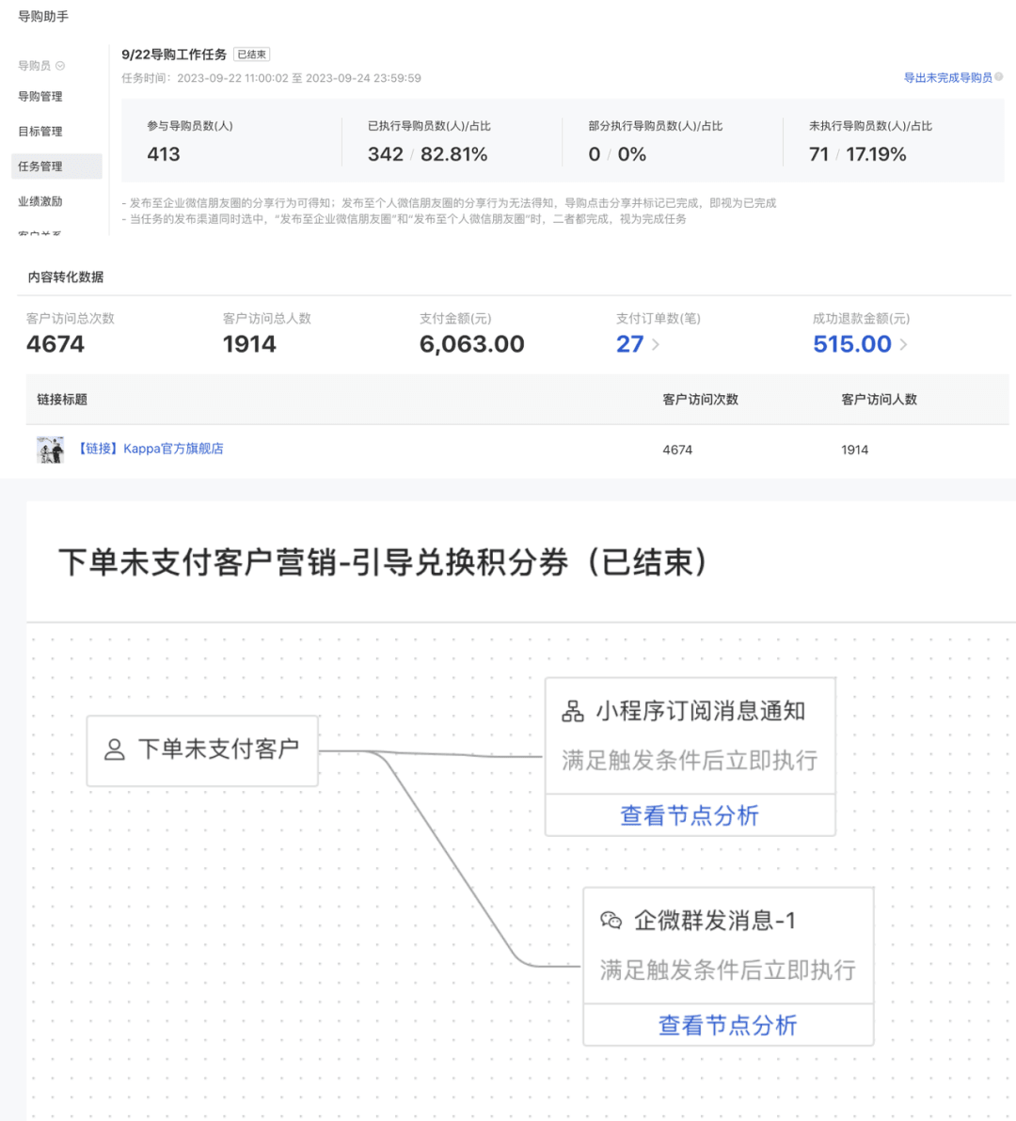Open 查看节点分析 under 企微群发消息-1

[727, 1026]
